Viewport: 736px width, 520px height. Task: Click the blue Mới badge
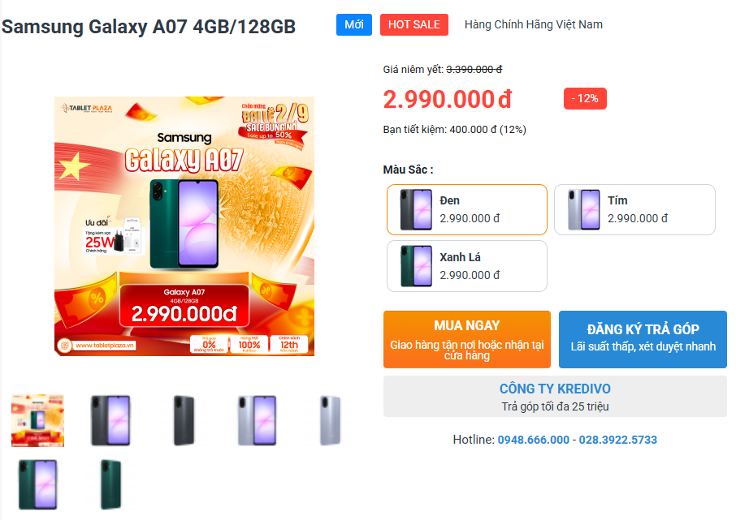pos(354,25)
